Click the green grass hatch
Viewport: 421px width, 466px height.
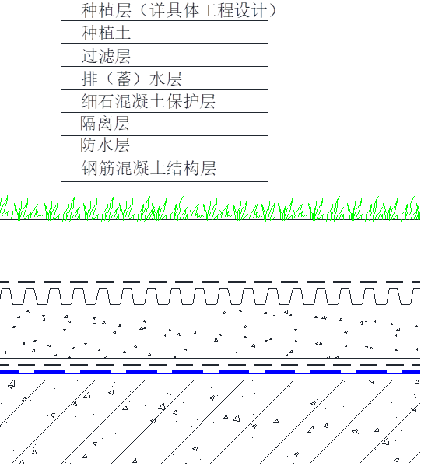pyautogui.click(x=210, y=209)
